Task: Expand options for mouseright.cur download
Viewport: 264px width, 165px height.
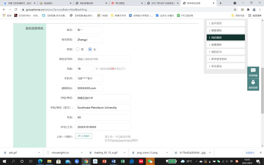Action: 82,153
